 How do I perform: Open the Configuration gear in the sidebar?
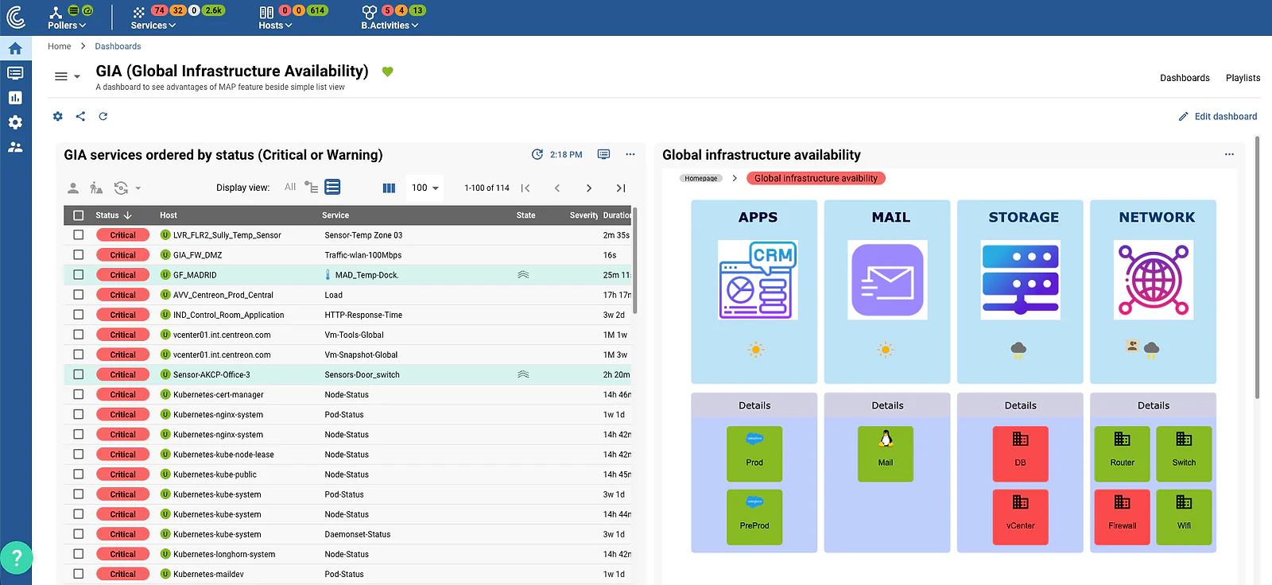point(15,122)
